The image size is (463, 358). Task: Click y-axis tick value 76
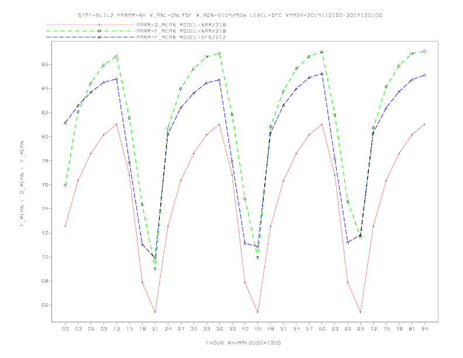point(44,185)
